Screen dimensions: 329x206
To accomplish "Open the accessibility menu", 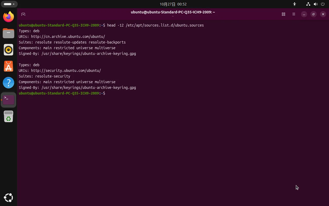I will pos(295,4).
